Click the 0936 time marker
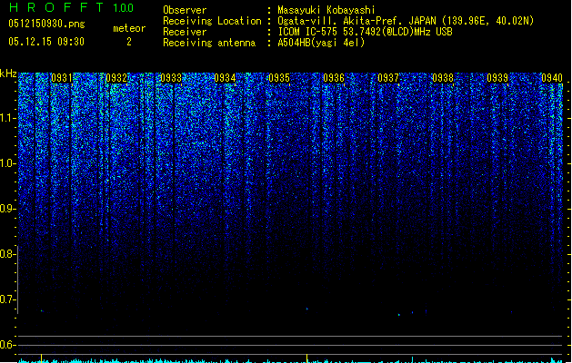This screenshot has width=572, height=363. (x=334, y=78)
